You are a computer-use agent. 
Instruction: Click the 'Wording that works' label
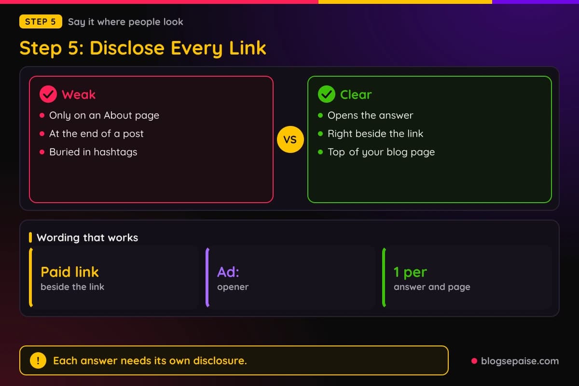[87, 237]
